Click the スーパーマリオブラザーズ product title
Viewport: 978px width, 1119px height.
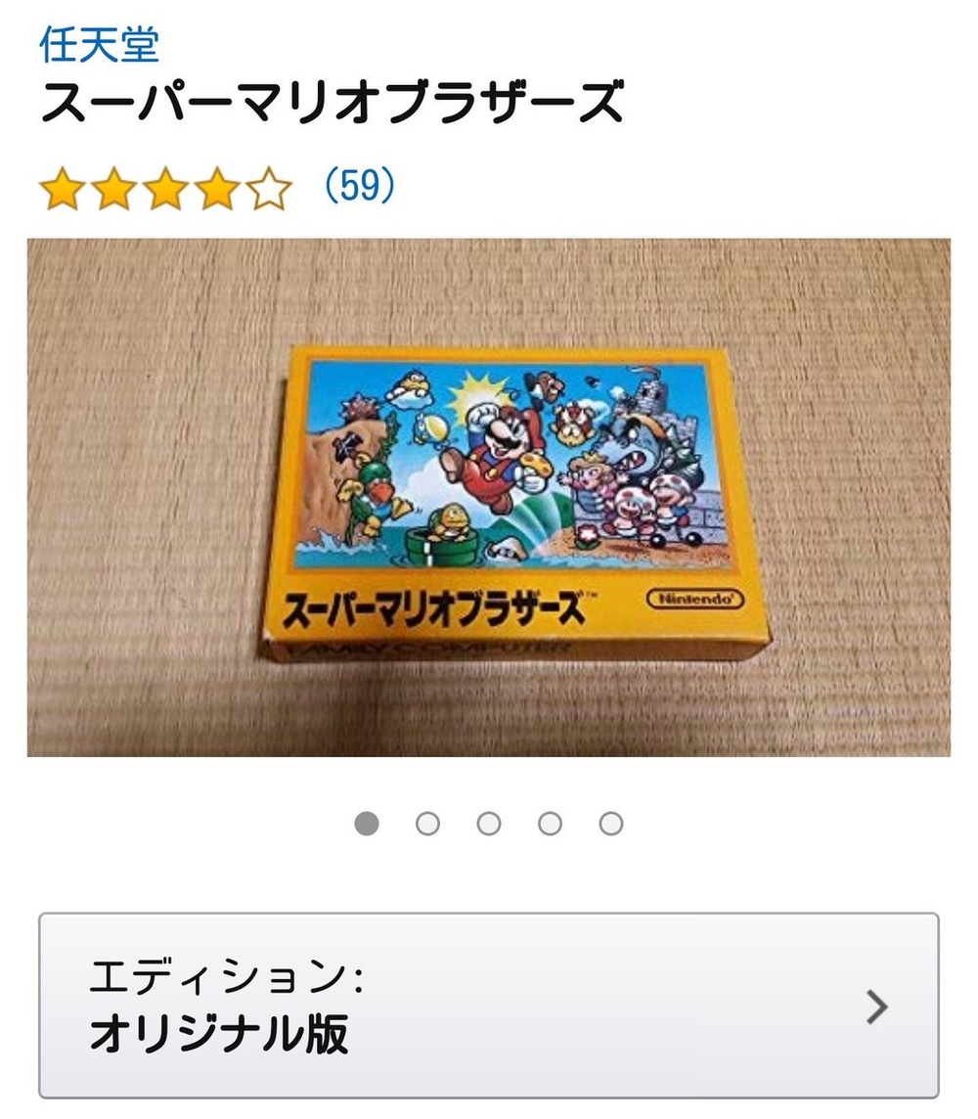coord(333,103)
